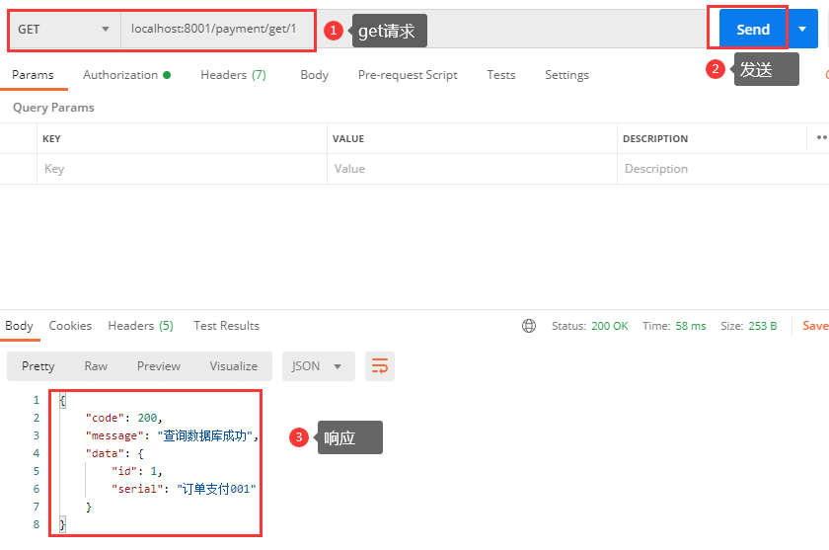Open the Tests tab
829x550 pixels.
[501, 75]
